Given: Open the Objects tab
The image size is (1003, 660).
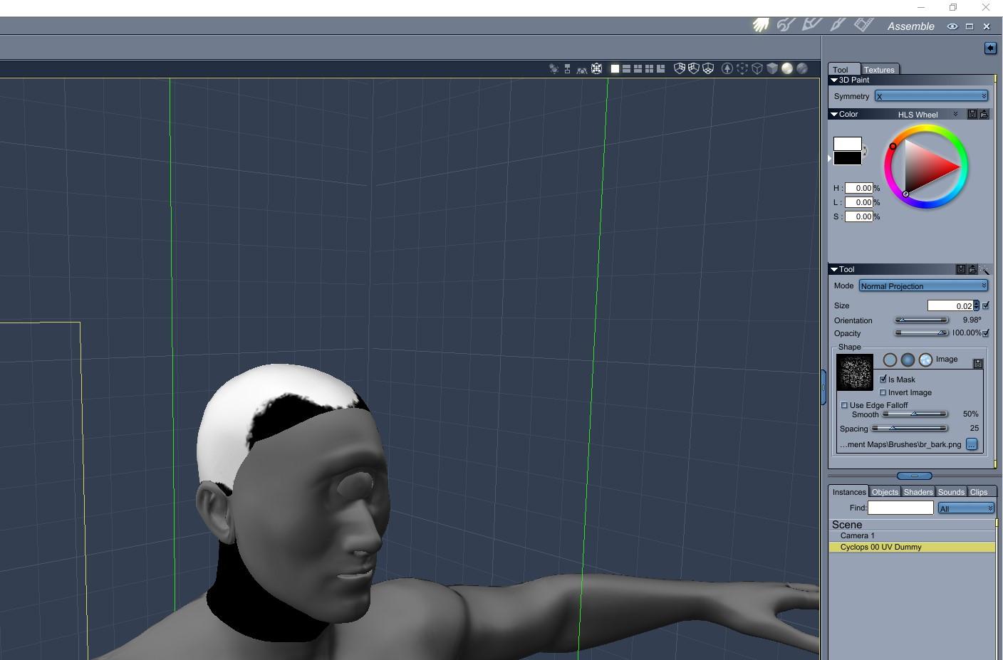Looking at the screenshot, I should pyautogui.click(x=885, y=492).
